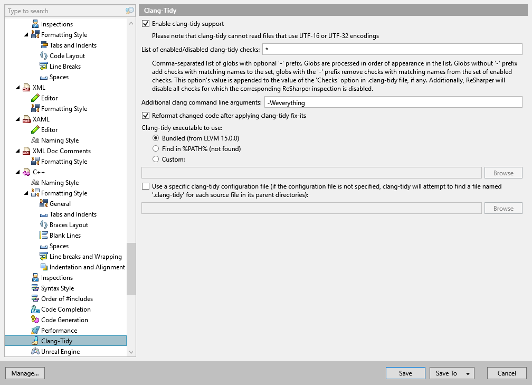
Task: Select the Order of #includes icon
Action: point(34,298)
